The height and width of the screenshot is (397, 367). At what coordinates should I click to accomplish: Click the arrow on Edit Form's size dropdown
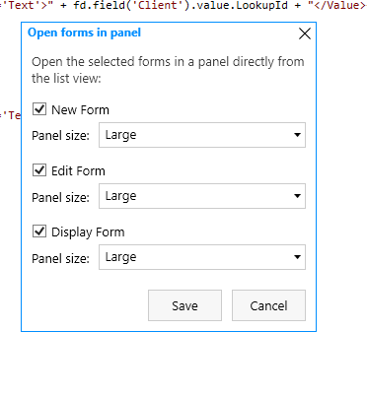pyautogui.click(x=297, y=196)
